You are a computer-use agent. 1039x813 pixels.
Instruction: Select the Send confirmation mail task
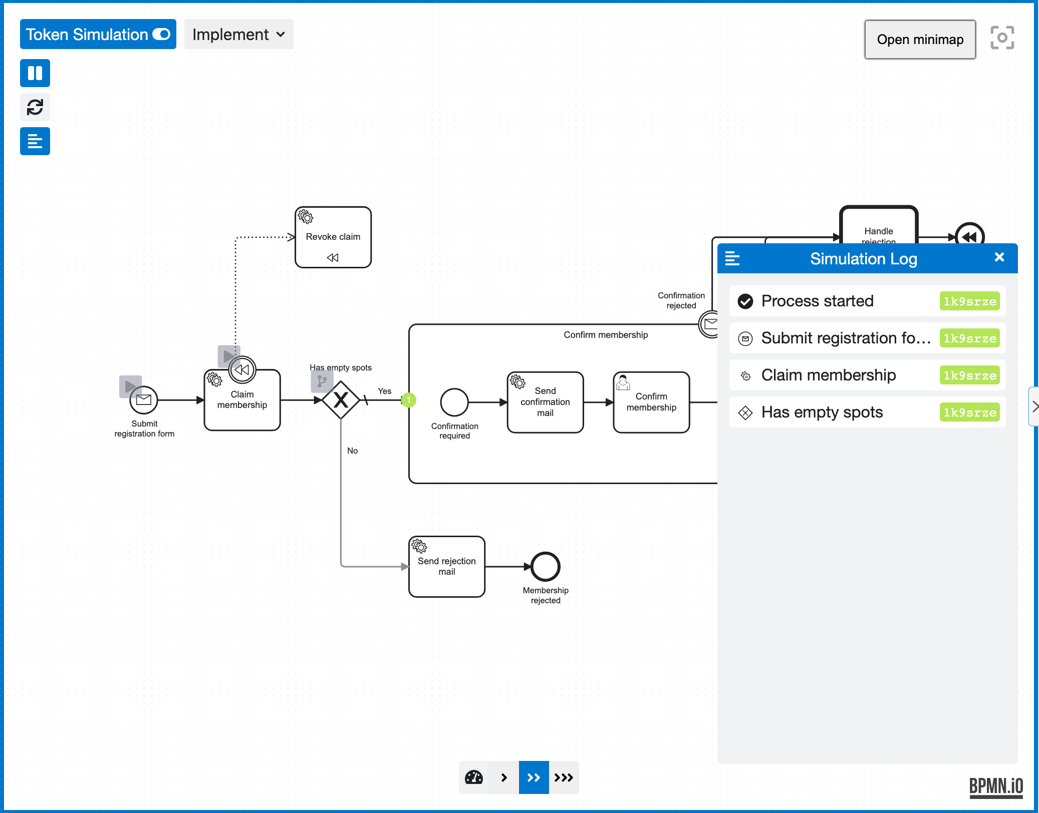pyautogui.click(x=546, y=402)
